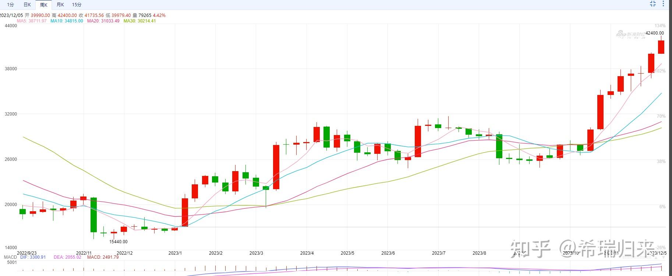Click the 102% right axis label
The height and width of the screenshot is (276, 672).
(x=660, y=71)
